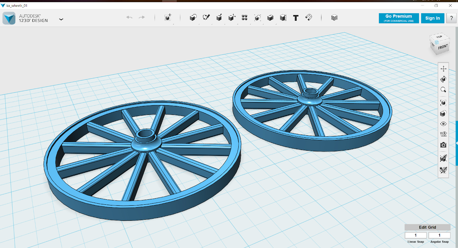458x248 pixels.
Task: Activate the Snap magnet tool
Action: (308, 18)
